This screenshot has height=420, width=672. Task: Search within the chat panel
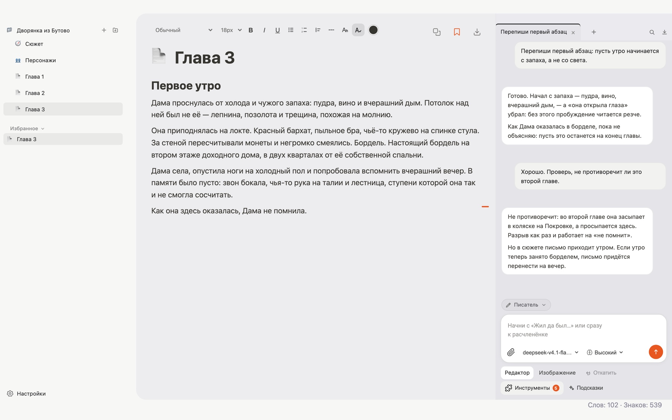point(652,32)
